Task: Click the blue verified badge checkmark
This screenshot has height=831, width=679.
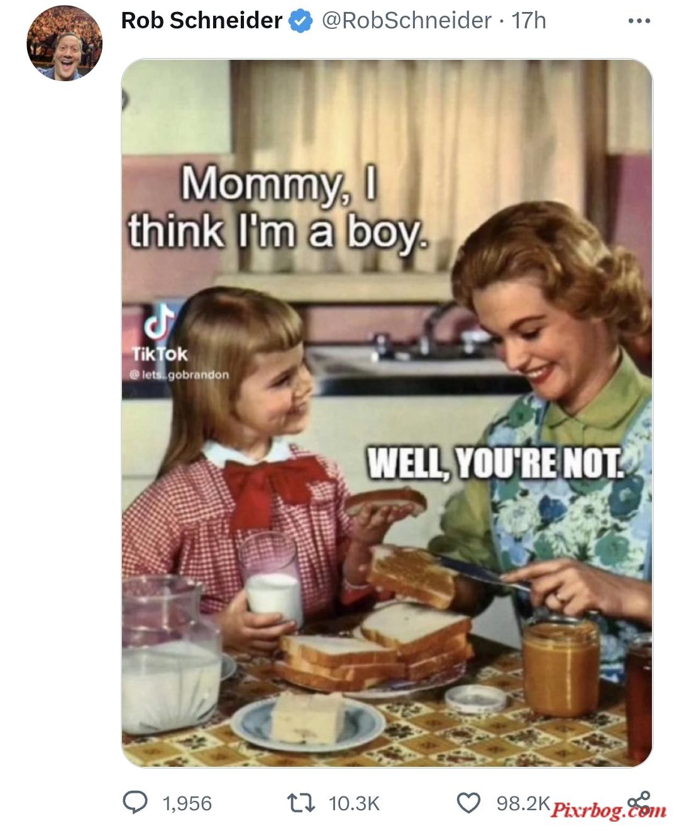Action: (x=301, y=21)
